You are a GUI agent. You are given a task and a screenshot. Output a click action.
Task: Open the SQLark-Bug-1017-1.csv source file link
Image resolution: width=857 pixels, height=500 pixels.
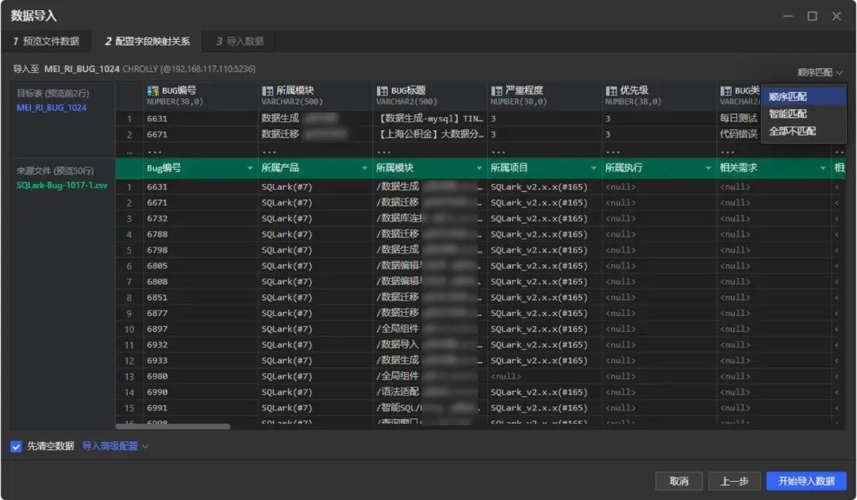click(x=62, y=185)
